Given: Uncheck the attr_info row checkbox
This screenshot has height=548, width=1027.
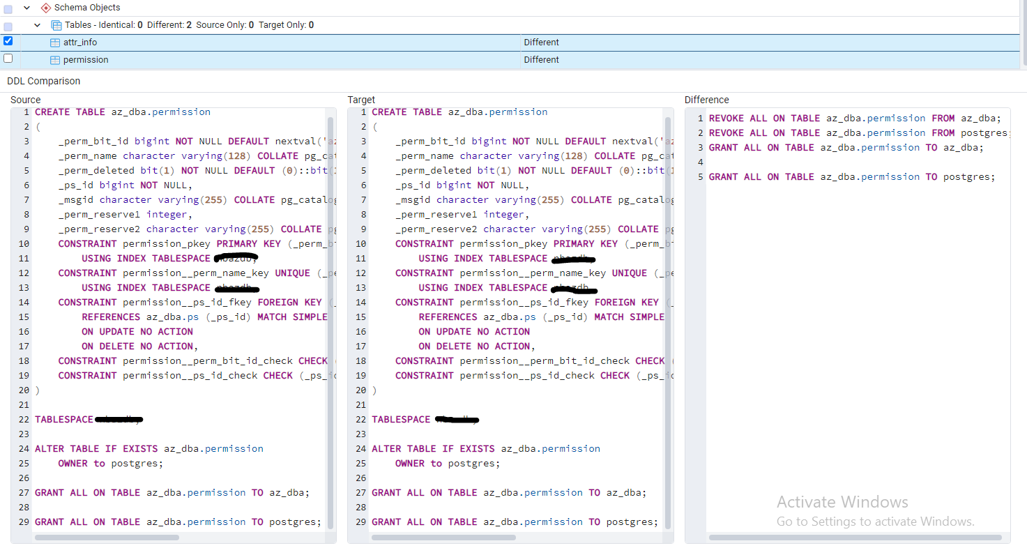Looking at the screenshot, I should point(8,41).
